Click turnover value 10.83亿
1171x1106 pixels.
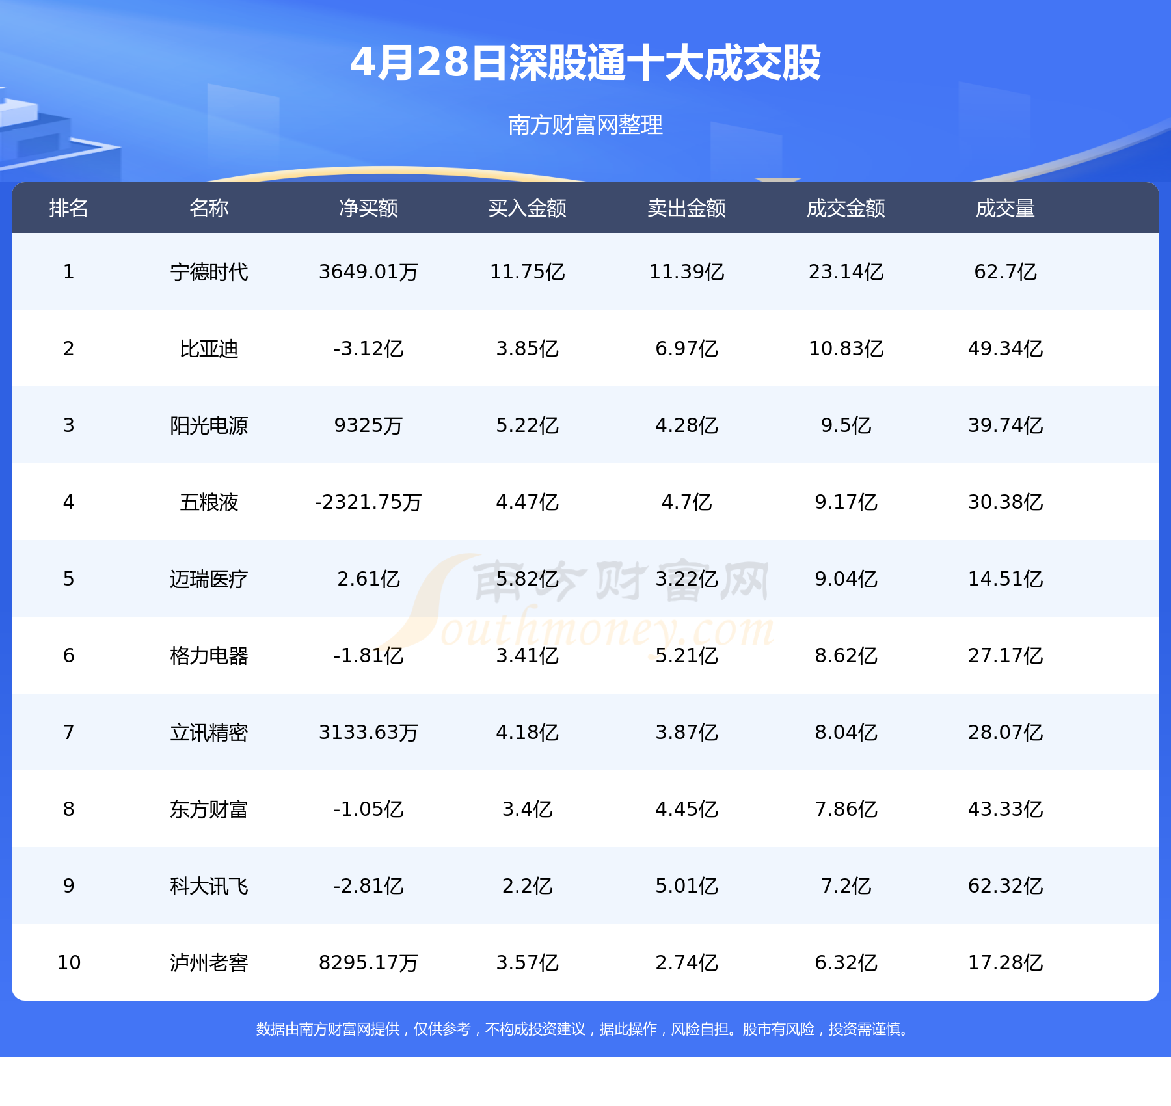846,349
